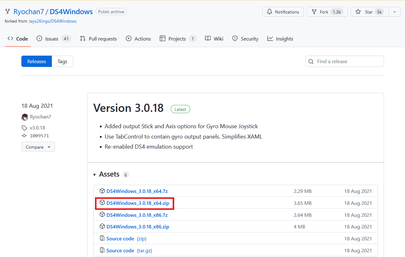This screenshot has height=257, width=405.
Task: Open commit 1009571
Action: tap(39, 136)
